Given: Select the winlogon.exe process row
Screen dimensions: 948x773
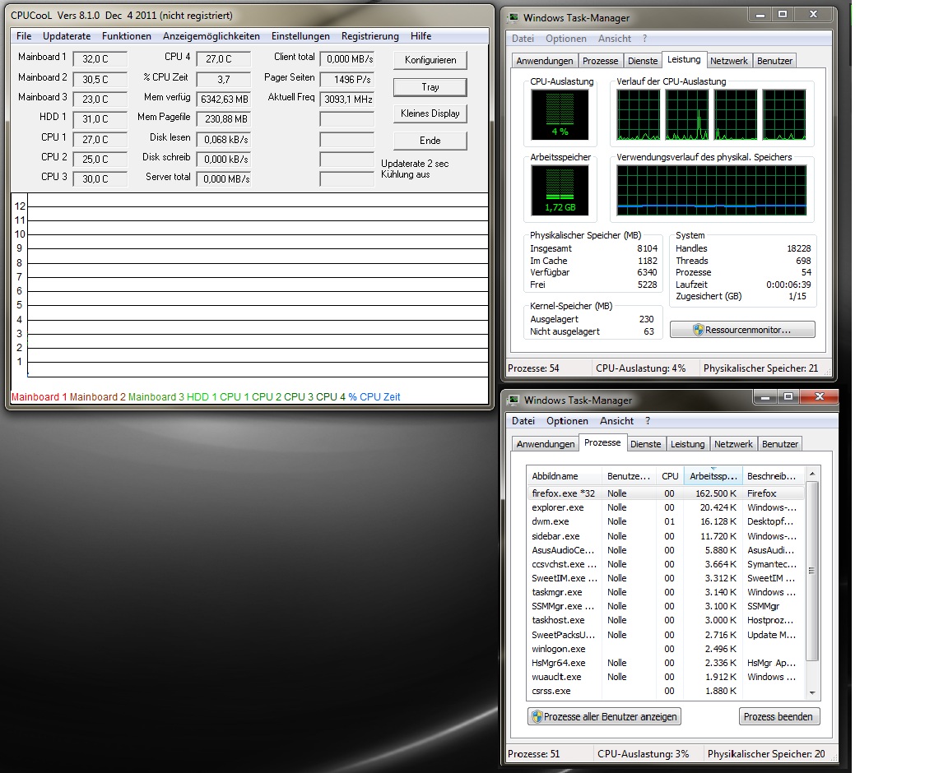Looking at the screenshot, I should click(x=666, y=649).
